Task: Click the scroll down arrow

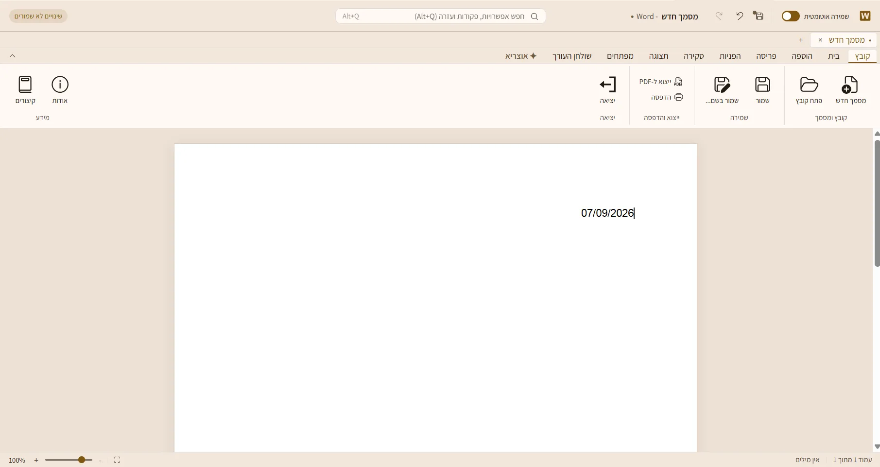Action: [x=877, y=447]
